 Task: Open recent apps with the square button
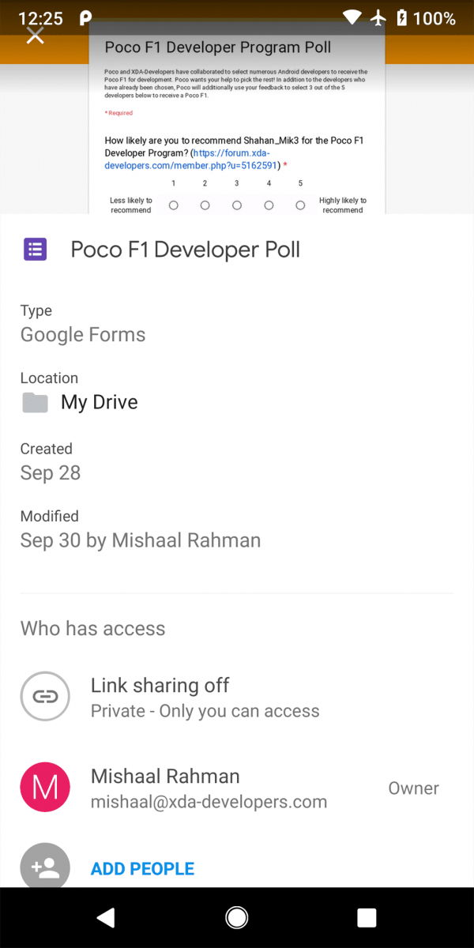367,916
